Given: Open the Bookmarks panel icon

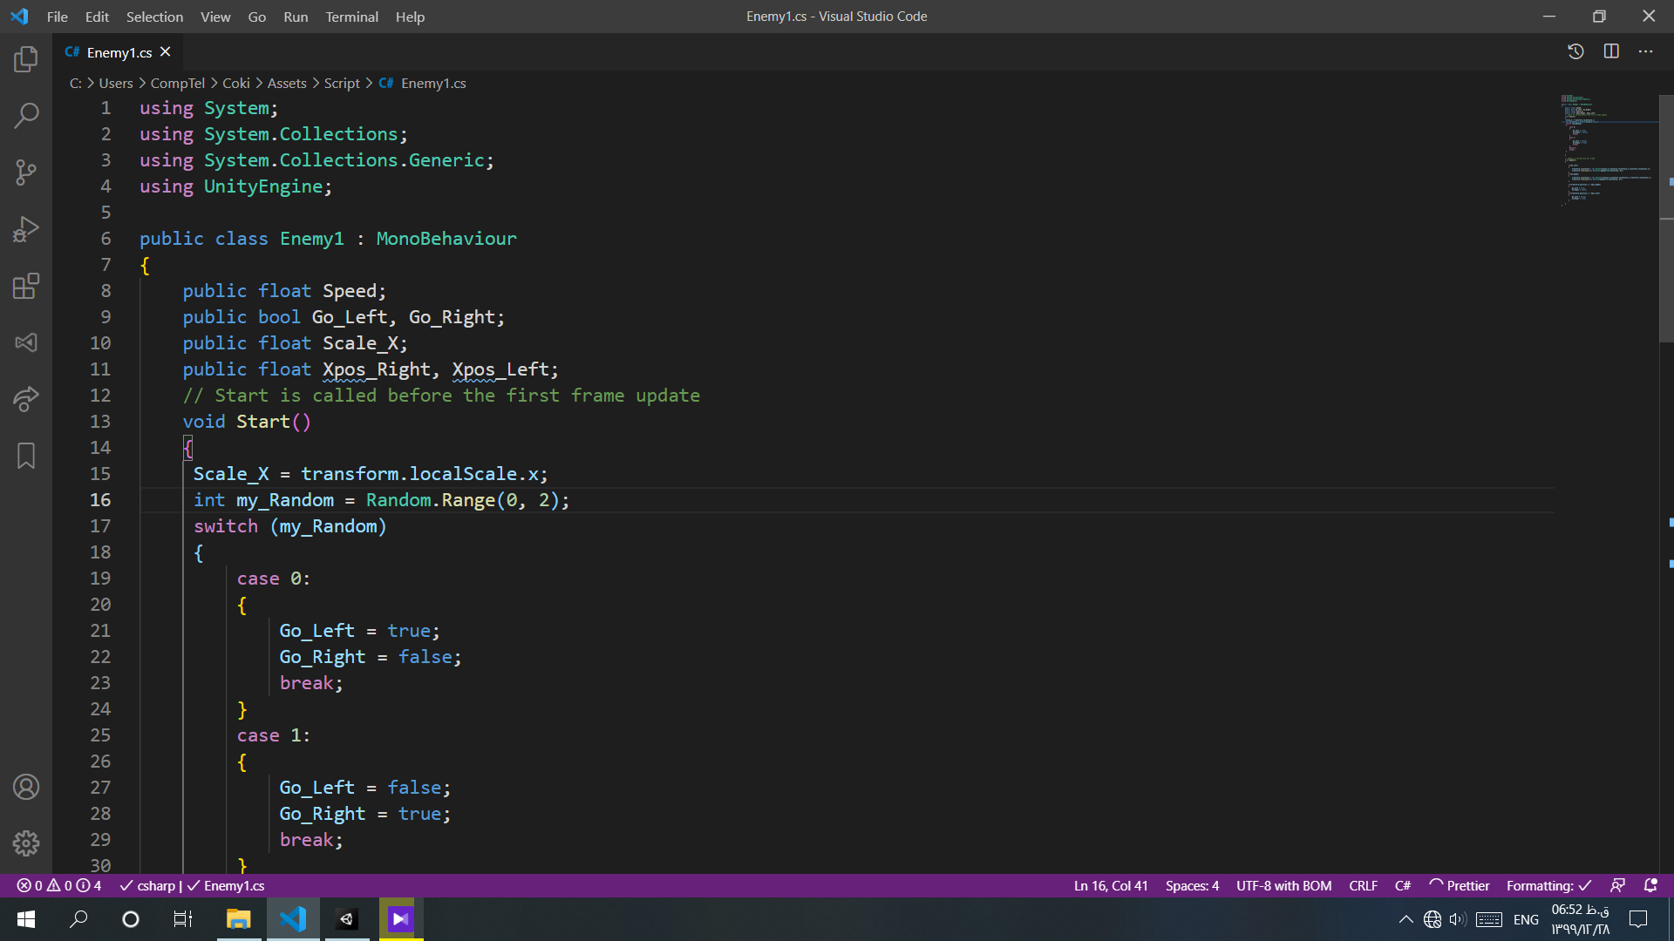Looking at the screenshot, I should [26, 456].
